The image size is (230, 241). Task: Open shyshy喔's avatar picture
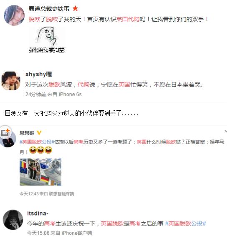pyautogui.click(x=10, y=80)
